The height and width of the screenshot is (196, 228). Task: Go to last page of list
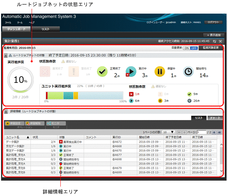pyautogui.click(x=219, y=132)
